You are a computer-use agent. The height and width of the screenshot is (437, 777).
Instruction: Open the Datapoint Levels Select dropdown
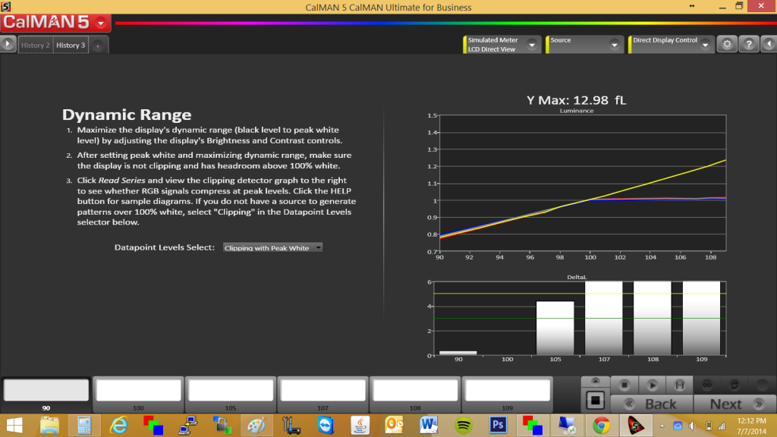272,248
